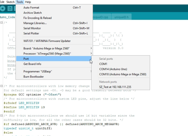Click the #else line

[8, 133]
